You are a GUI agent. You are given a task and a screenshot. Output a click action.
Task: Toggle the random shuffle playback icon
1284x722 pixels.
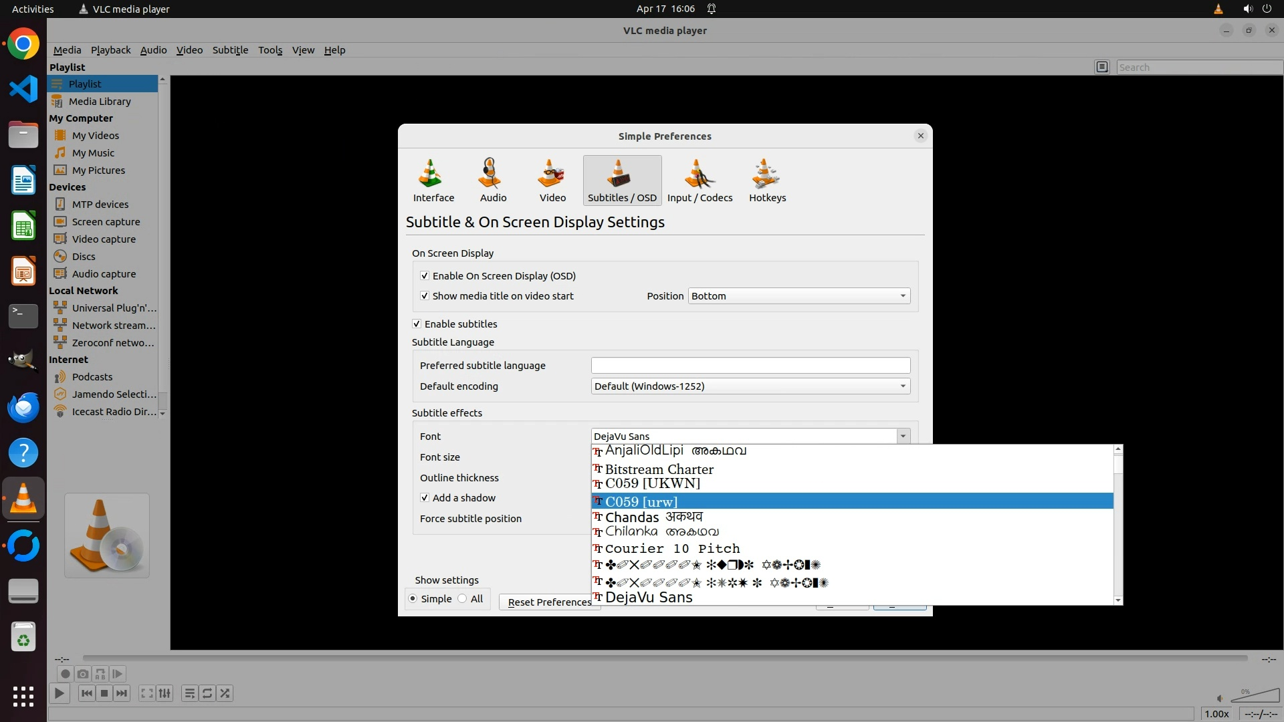point(225,693)
